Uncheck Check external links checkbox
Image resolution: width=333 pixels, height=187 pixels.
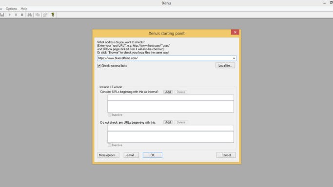coord(99,66)
